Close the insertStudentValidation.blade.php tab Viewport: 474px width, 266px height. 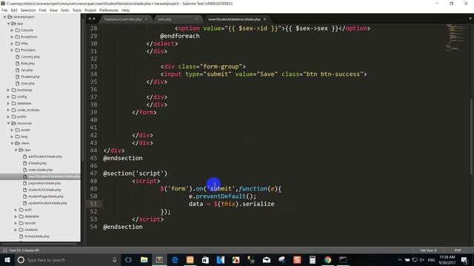(x=265, y=19)
